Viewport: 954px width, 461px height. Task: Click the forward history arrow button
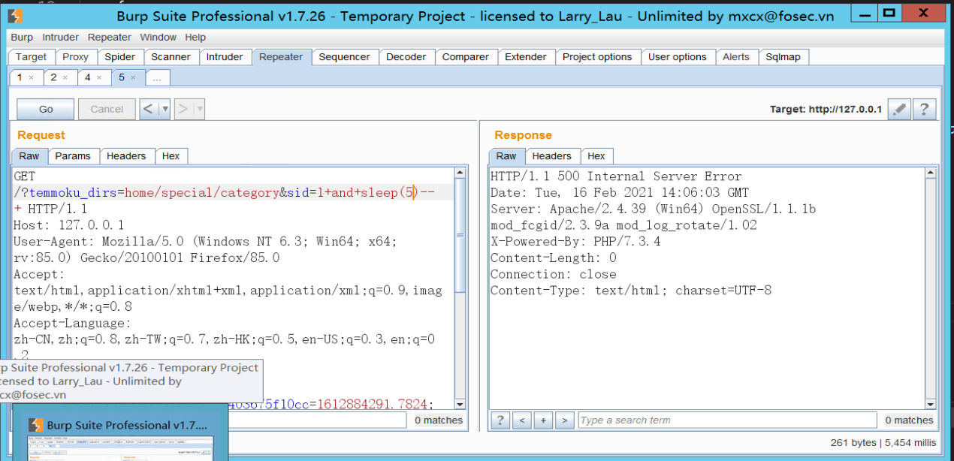click(x=183, y=109)
